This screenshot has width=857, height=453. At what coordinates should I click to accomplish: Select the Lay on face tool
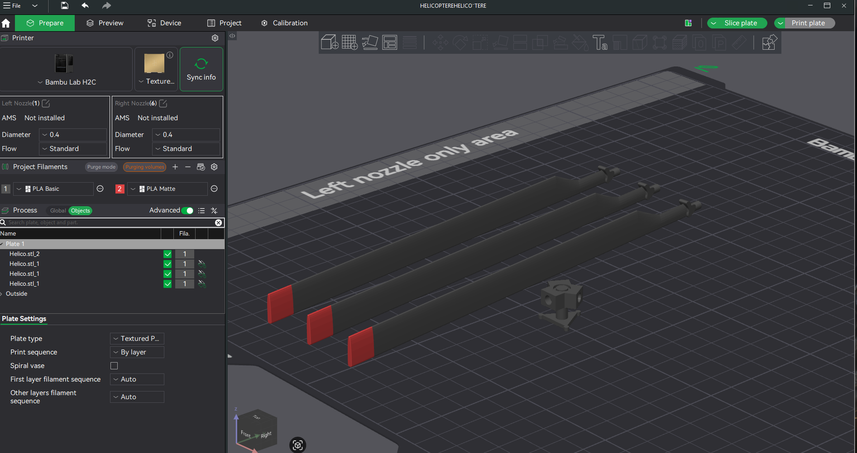tap(501, 42)
